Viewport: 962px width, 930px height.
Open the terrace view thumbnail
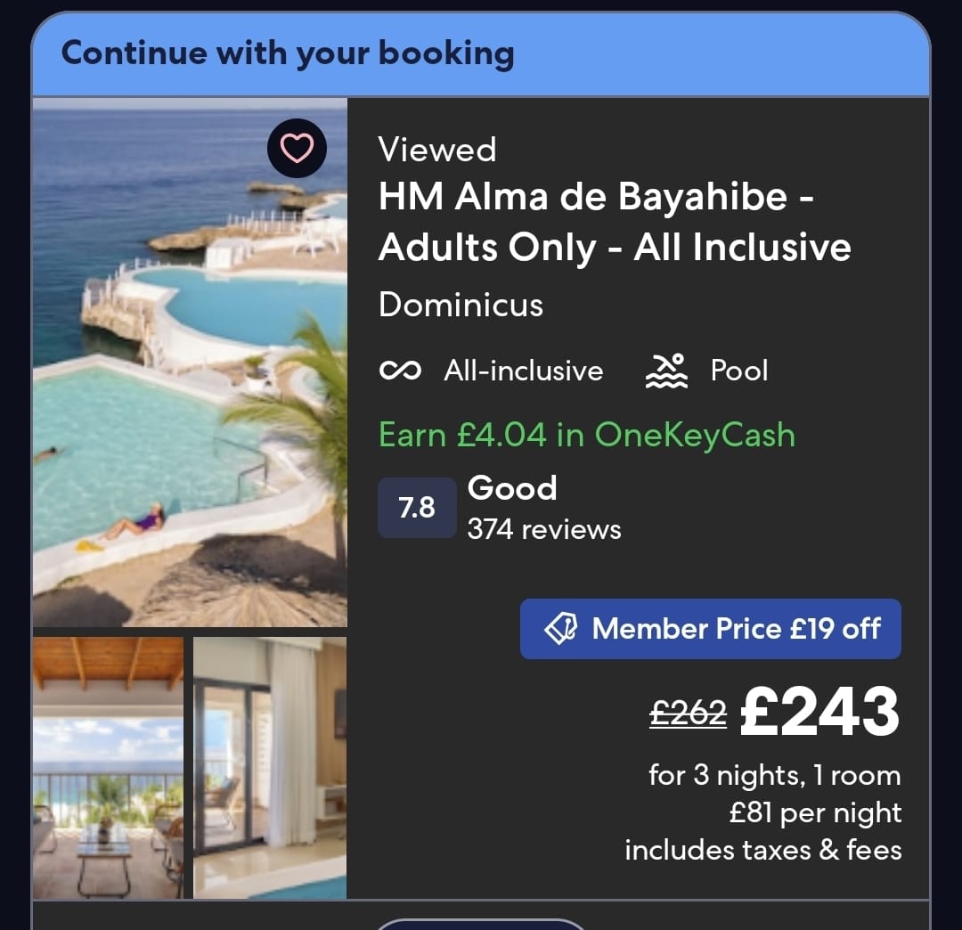[108, 768]
